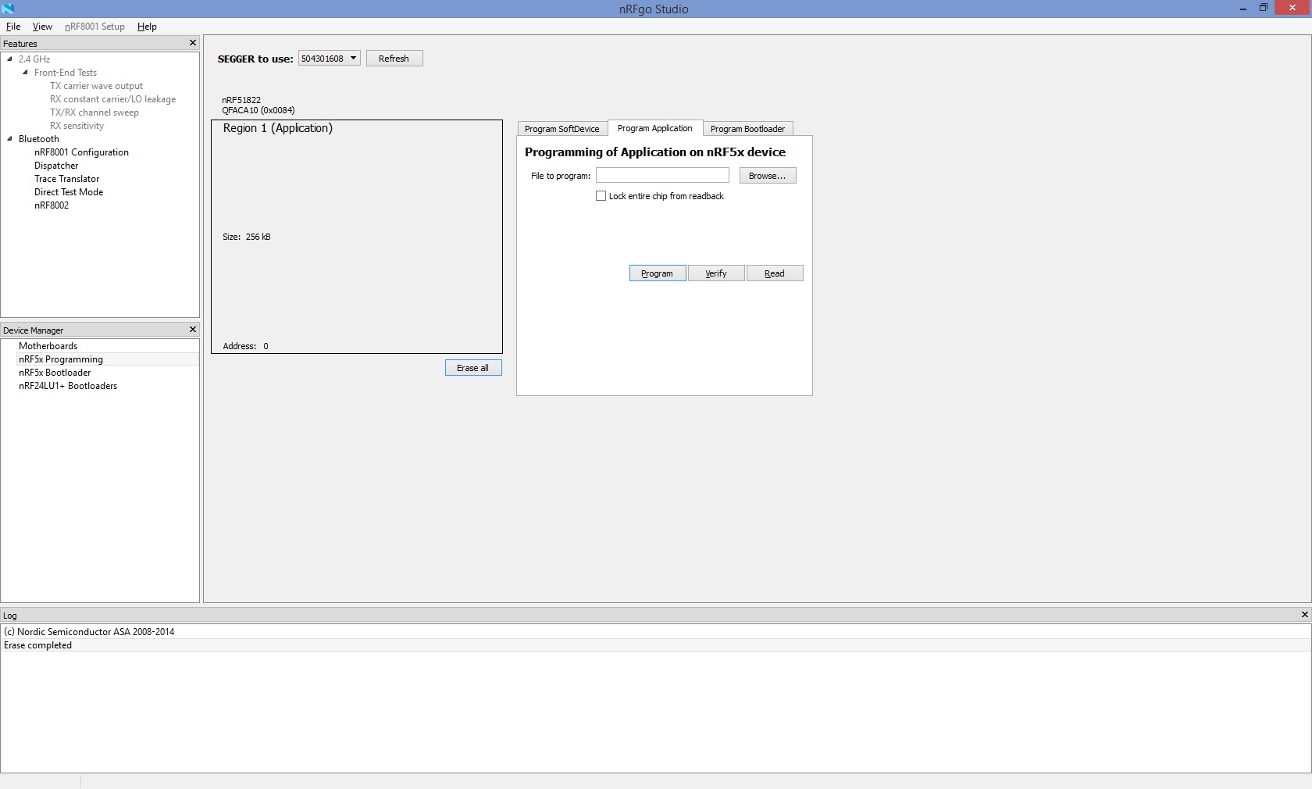Collapse the Bluetooth tree node
The height and width of the screenshot is (789, 1312).
[9, 139]
